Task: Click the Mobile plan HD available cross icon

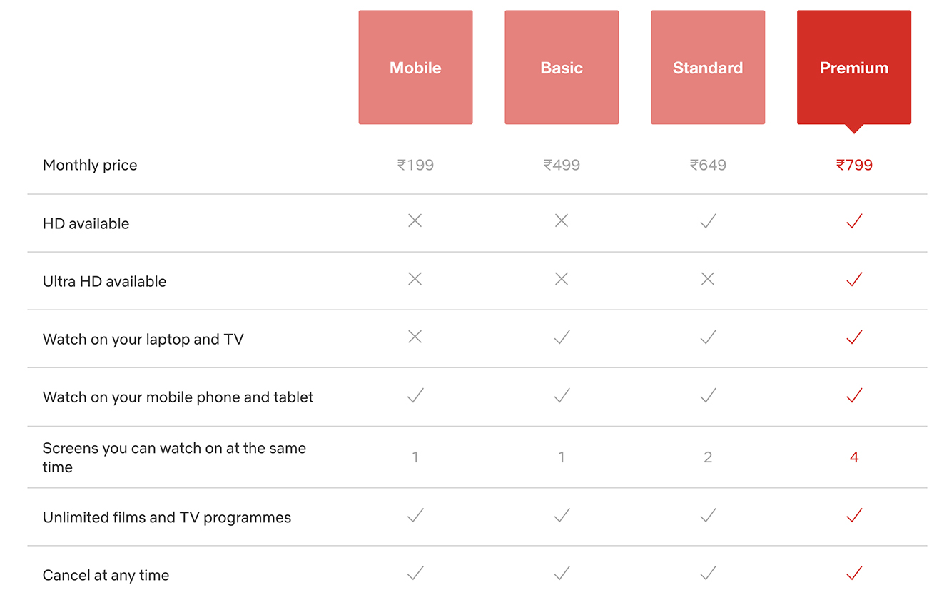Action: (x=415, y=221)
